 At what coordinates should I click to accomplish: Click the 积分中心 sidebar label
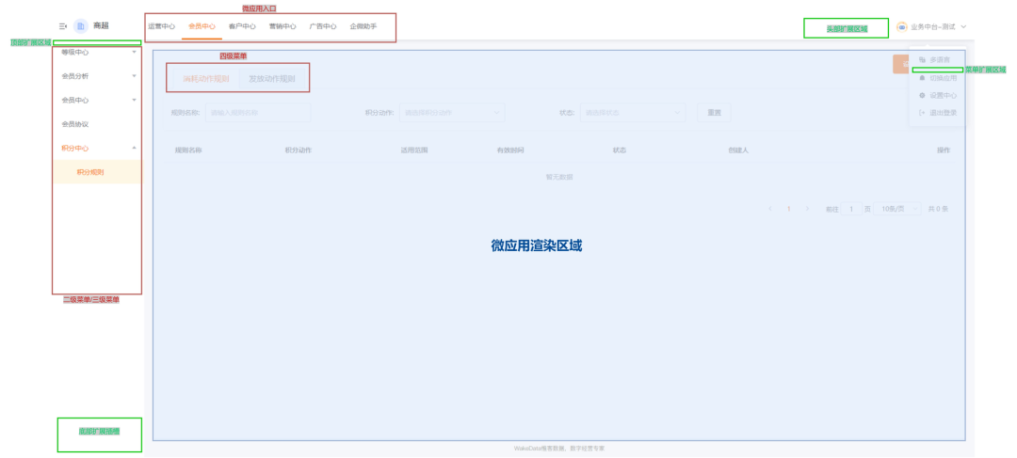coord(75,148)
